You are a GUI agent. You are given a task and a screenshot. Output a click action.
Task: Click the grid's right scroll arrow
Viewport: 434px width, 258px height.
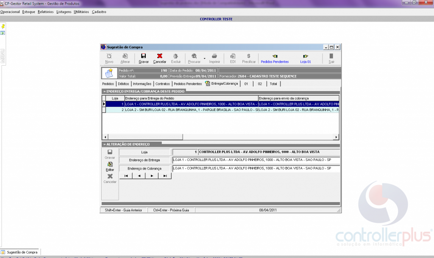[336, 137]
